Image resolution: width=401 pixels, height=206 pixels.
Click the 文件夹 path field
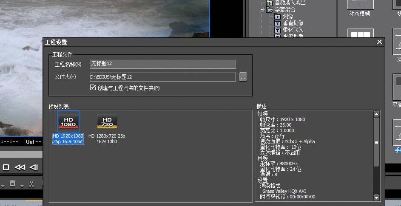(x=162, y=77)
